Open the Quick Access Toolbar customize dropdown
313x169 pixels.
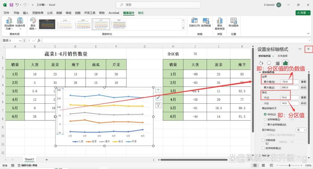coord(32,5)
